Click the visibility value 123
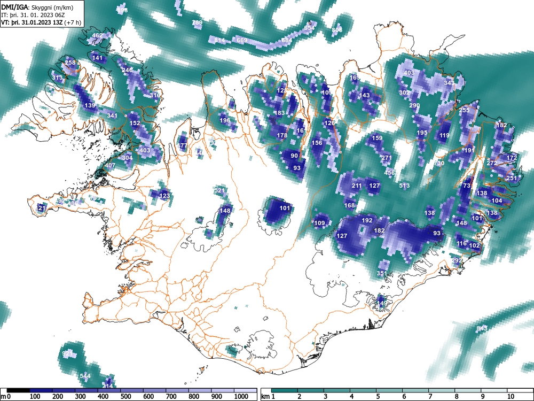This screenshot has width=534, height=401. (164, 196)
